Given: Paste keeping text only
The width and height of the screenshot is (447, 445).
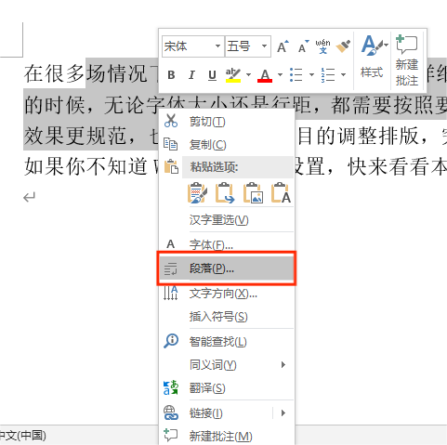Looking at the screenshot, I should pos(281,193).
